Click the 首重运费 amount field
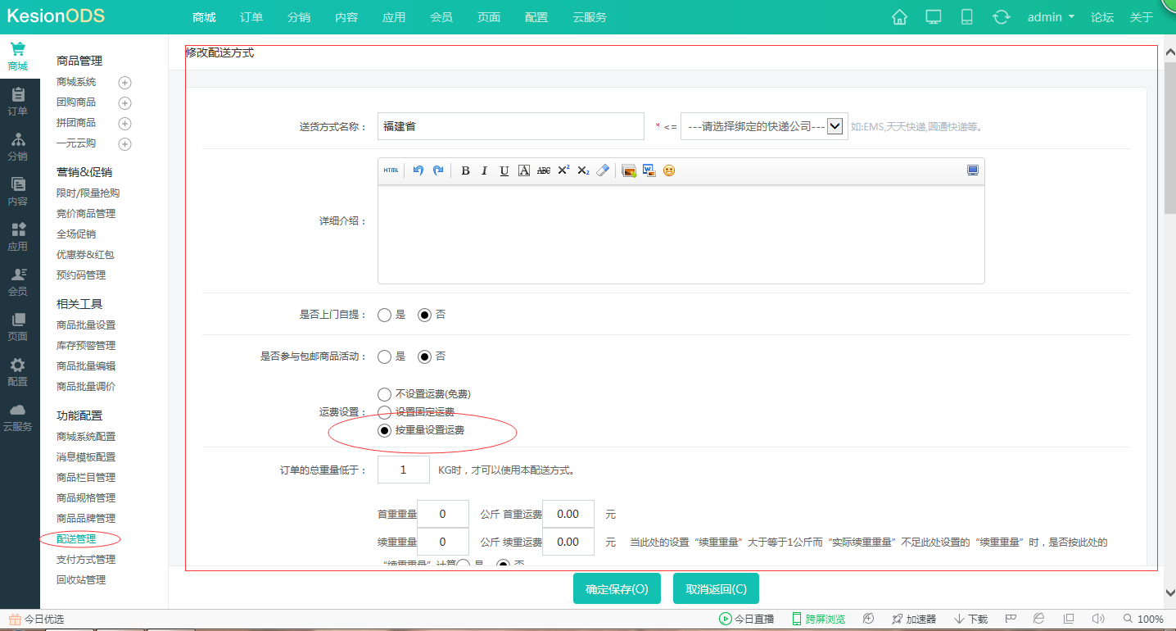This screenshot has height=631, width=1176. click(568, 514)
